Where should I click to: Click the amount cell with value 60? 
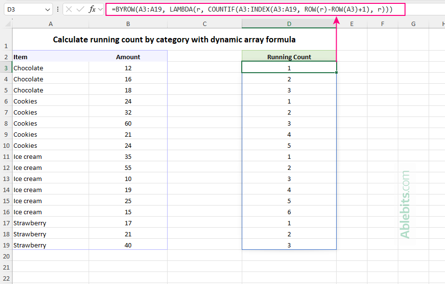[x=128, y=123]
